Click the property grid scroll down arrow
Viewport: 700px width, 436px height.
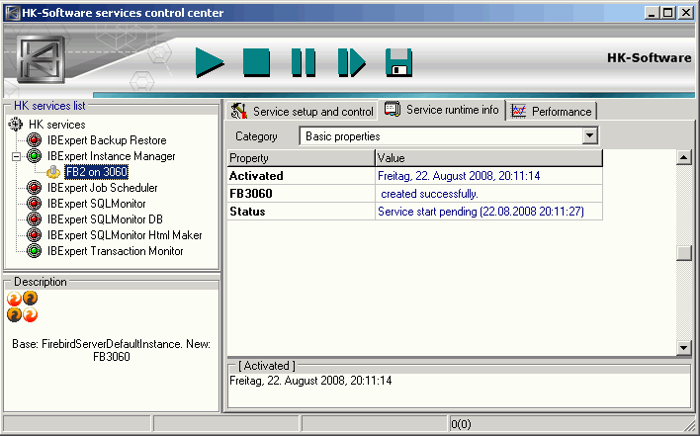pyautogui.click(x=684, y=348)
